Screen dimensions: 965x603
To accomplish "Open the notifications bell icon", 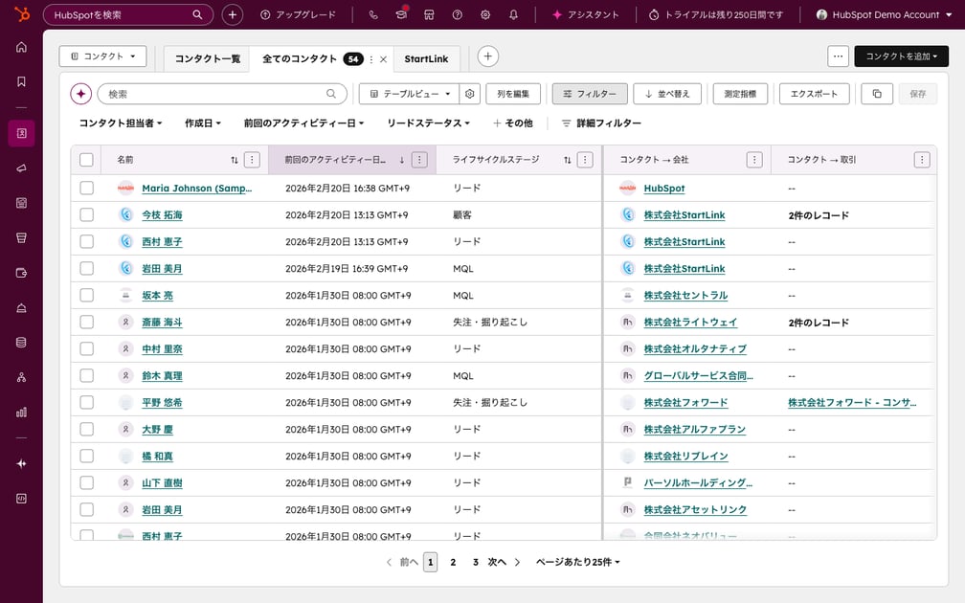I will (x=513, y=14).
